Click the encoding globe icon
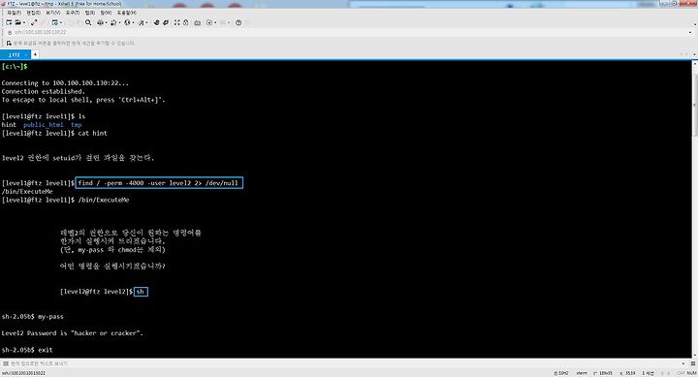698x377 pixels. tap(127, 22)
